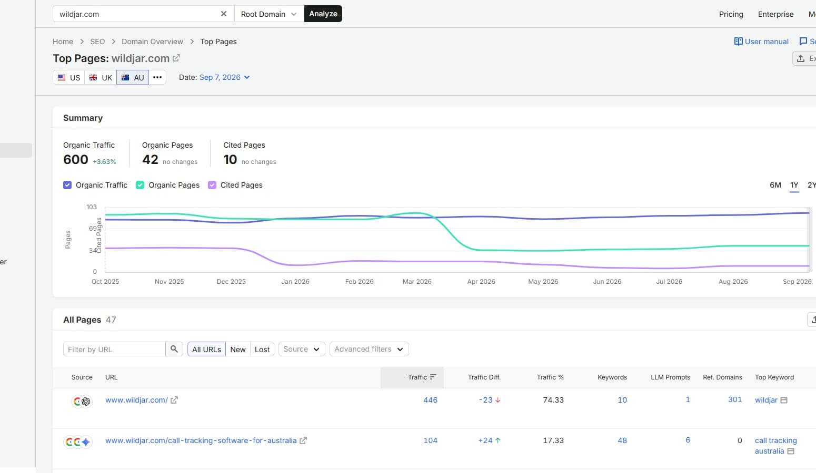Image resolution: width=816 pixels, height=473 pixels.
Task: Open the Root Domain dropdown
Action: click(x=269, y=14)
